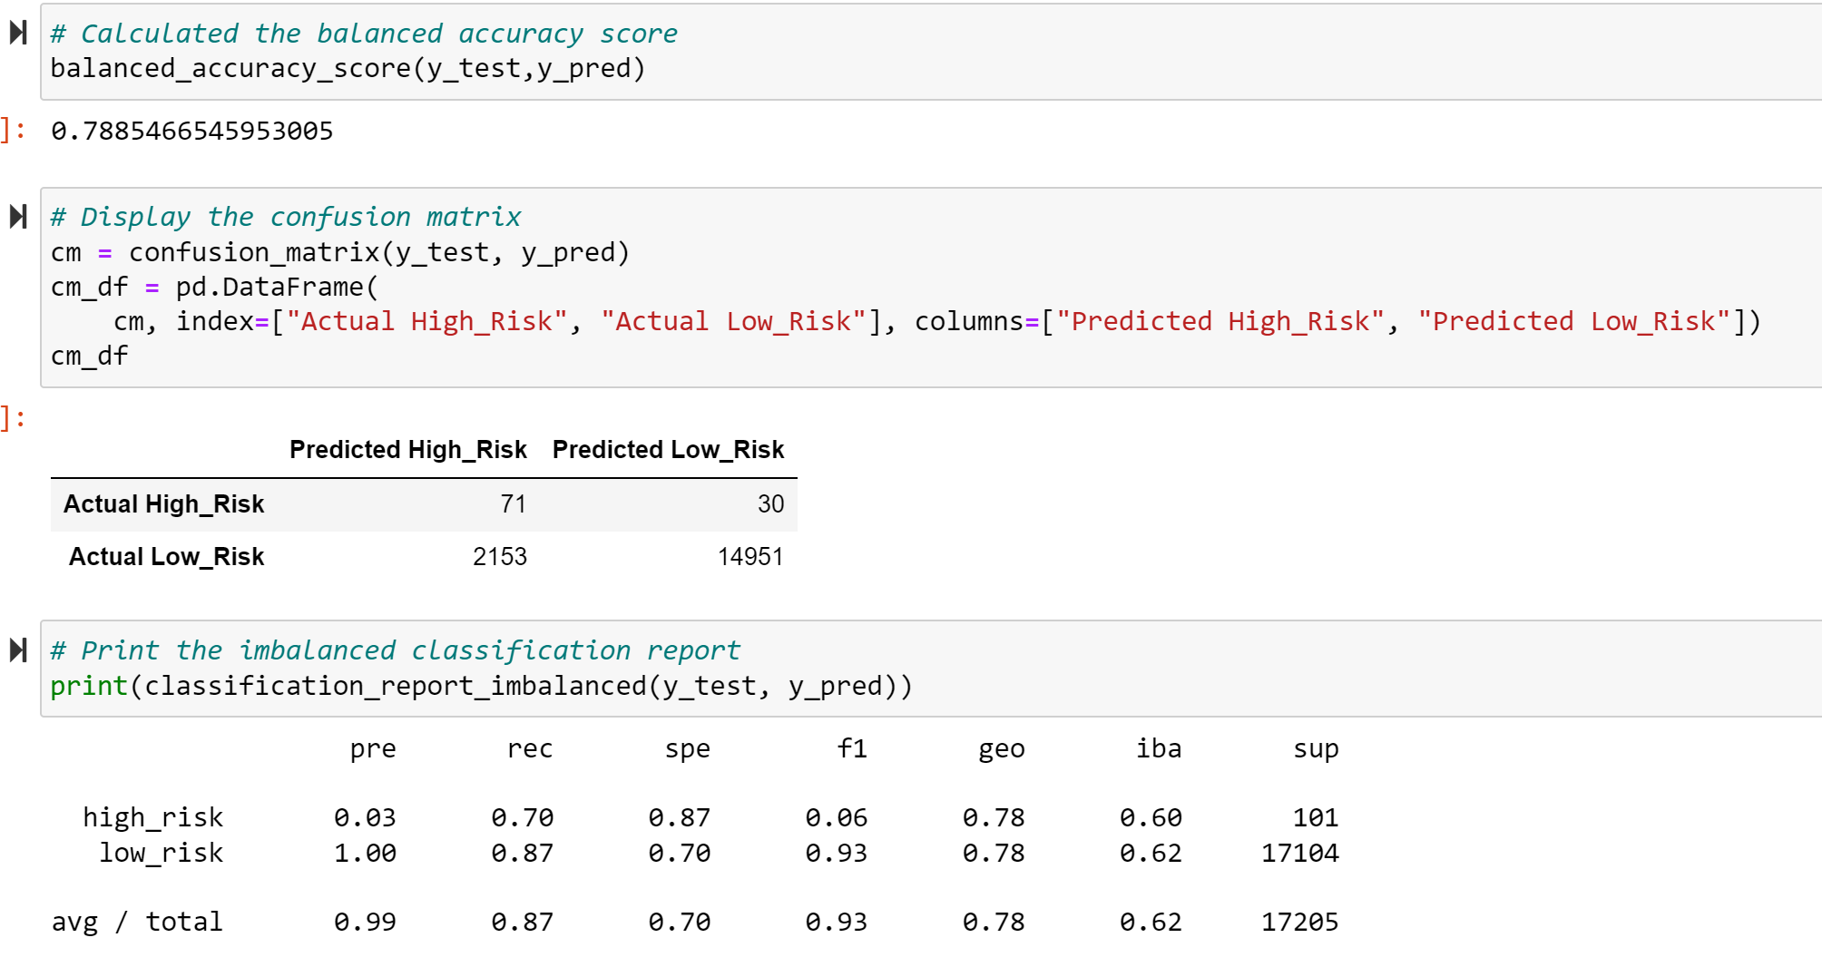Run the confusion matrix display cell
The image size is (1822, 967).
tap(16, 216)
